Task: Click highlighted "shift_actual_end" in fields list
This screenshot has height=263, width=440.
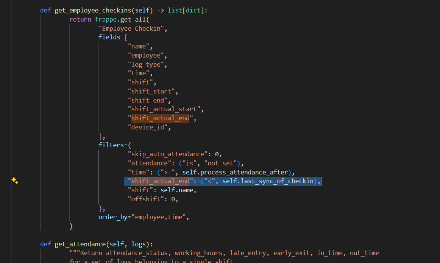Action: point(160,118)
